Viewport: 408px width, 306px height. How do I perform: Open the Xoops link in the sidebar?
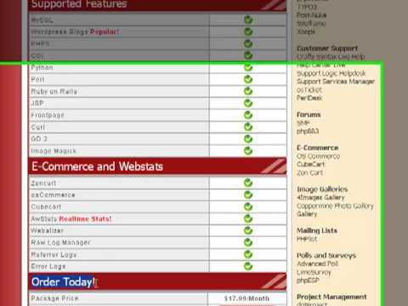pyautogui.click(x=306, y=31)
